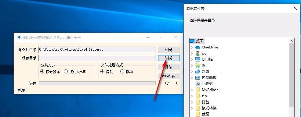The image size is (301, 117).
Task: Minimize the 图片分类管理器 window
Action: point(148,37)
